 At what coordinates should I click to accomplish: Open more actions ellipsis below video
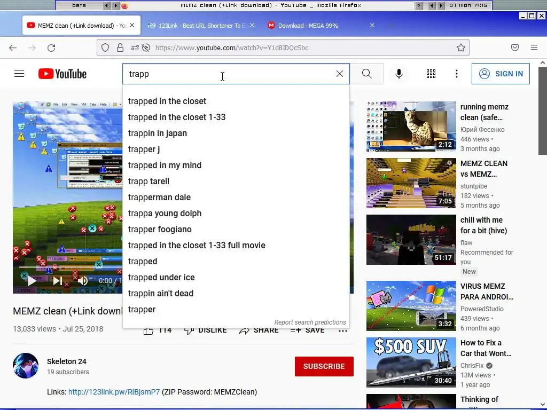coord(343,330)
